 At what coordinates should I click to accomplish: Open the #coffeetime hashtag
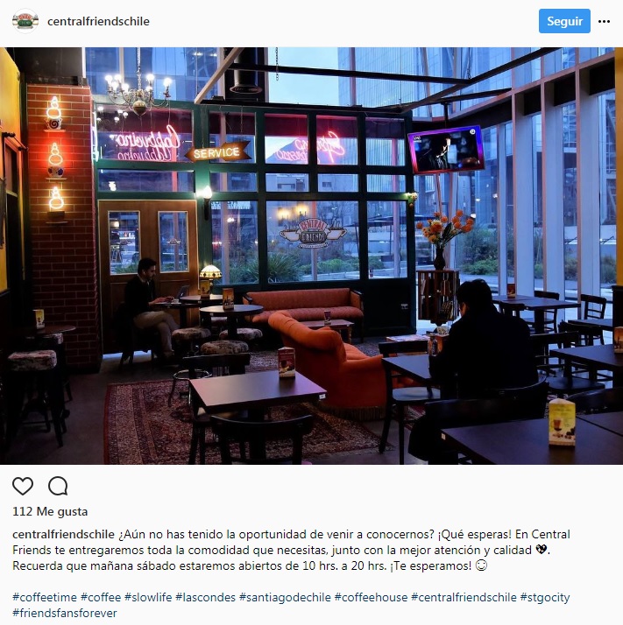click(45, 597)
